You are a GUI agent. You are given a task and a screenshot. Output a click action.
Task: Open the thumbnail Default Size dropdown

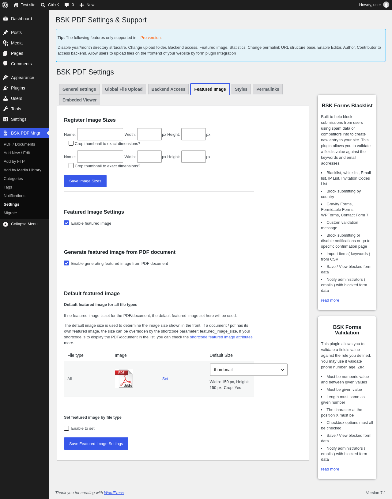click(x=249, y=370)
